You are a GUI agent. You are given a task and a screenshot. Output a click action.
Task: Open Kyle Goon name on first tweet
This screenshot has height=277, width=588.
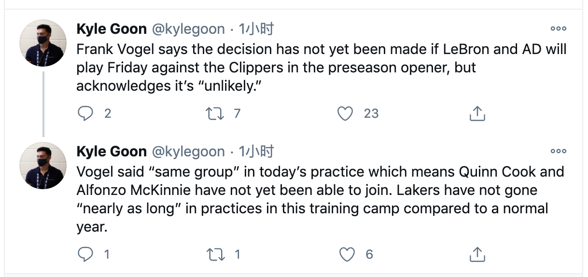112,29
